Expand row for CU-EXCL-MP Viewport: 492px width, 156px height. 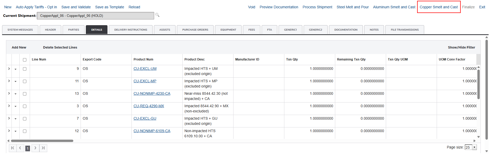[x=9, y=81]
